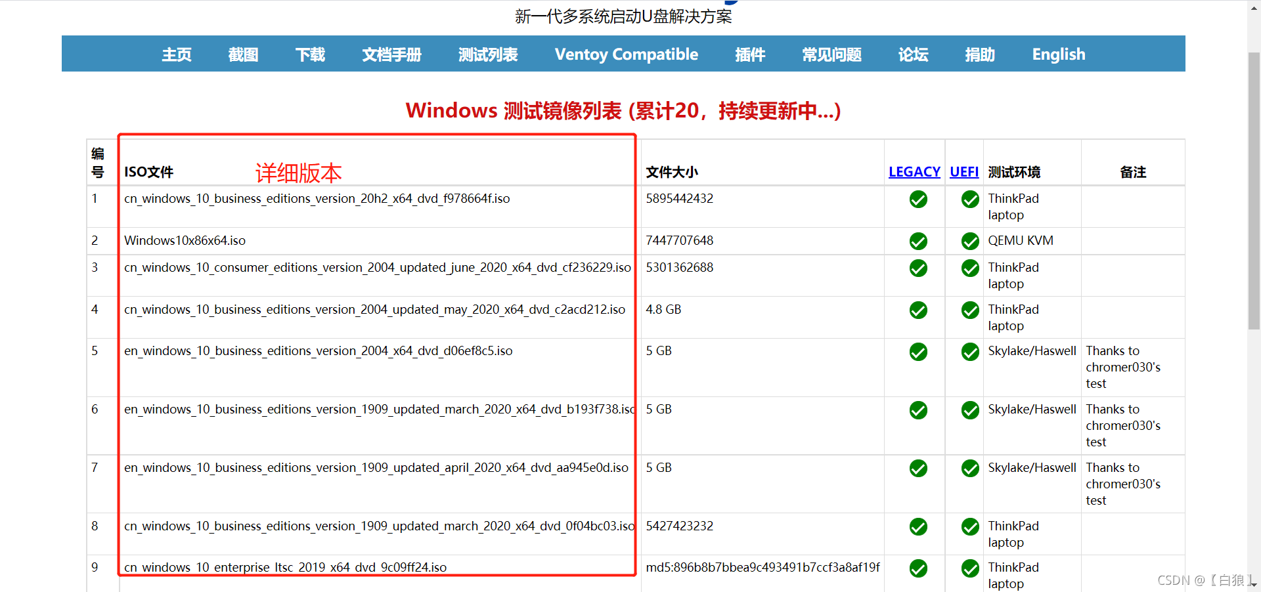The width and height of the screenshot is (1261, 592).
Task: Click LEGACY checkmark for row 1
Action: 918,200
